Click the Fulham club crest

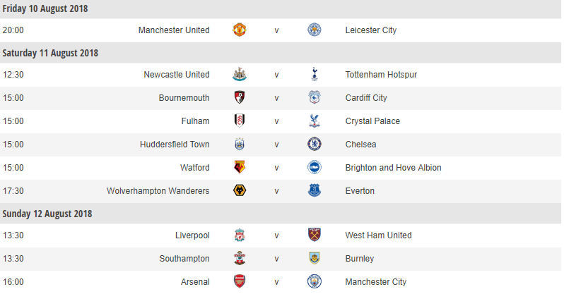pyautogui.click(x=239, y=121)
